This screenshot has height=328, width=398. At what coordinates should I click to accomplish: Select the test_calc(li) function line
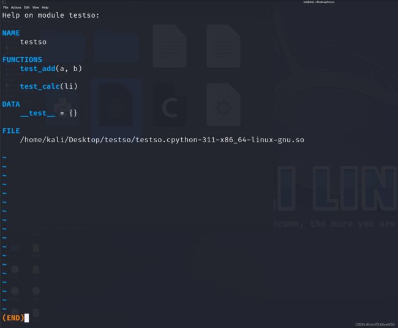coord(49,86)
